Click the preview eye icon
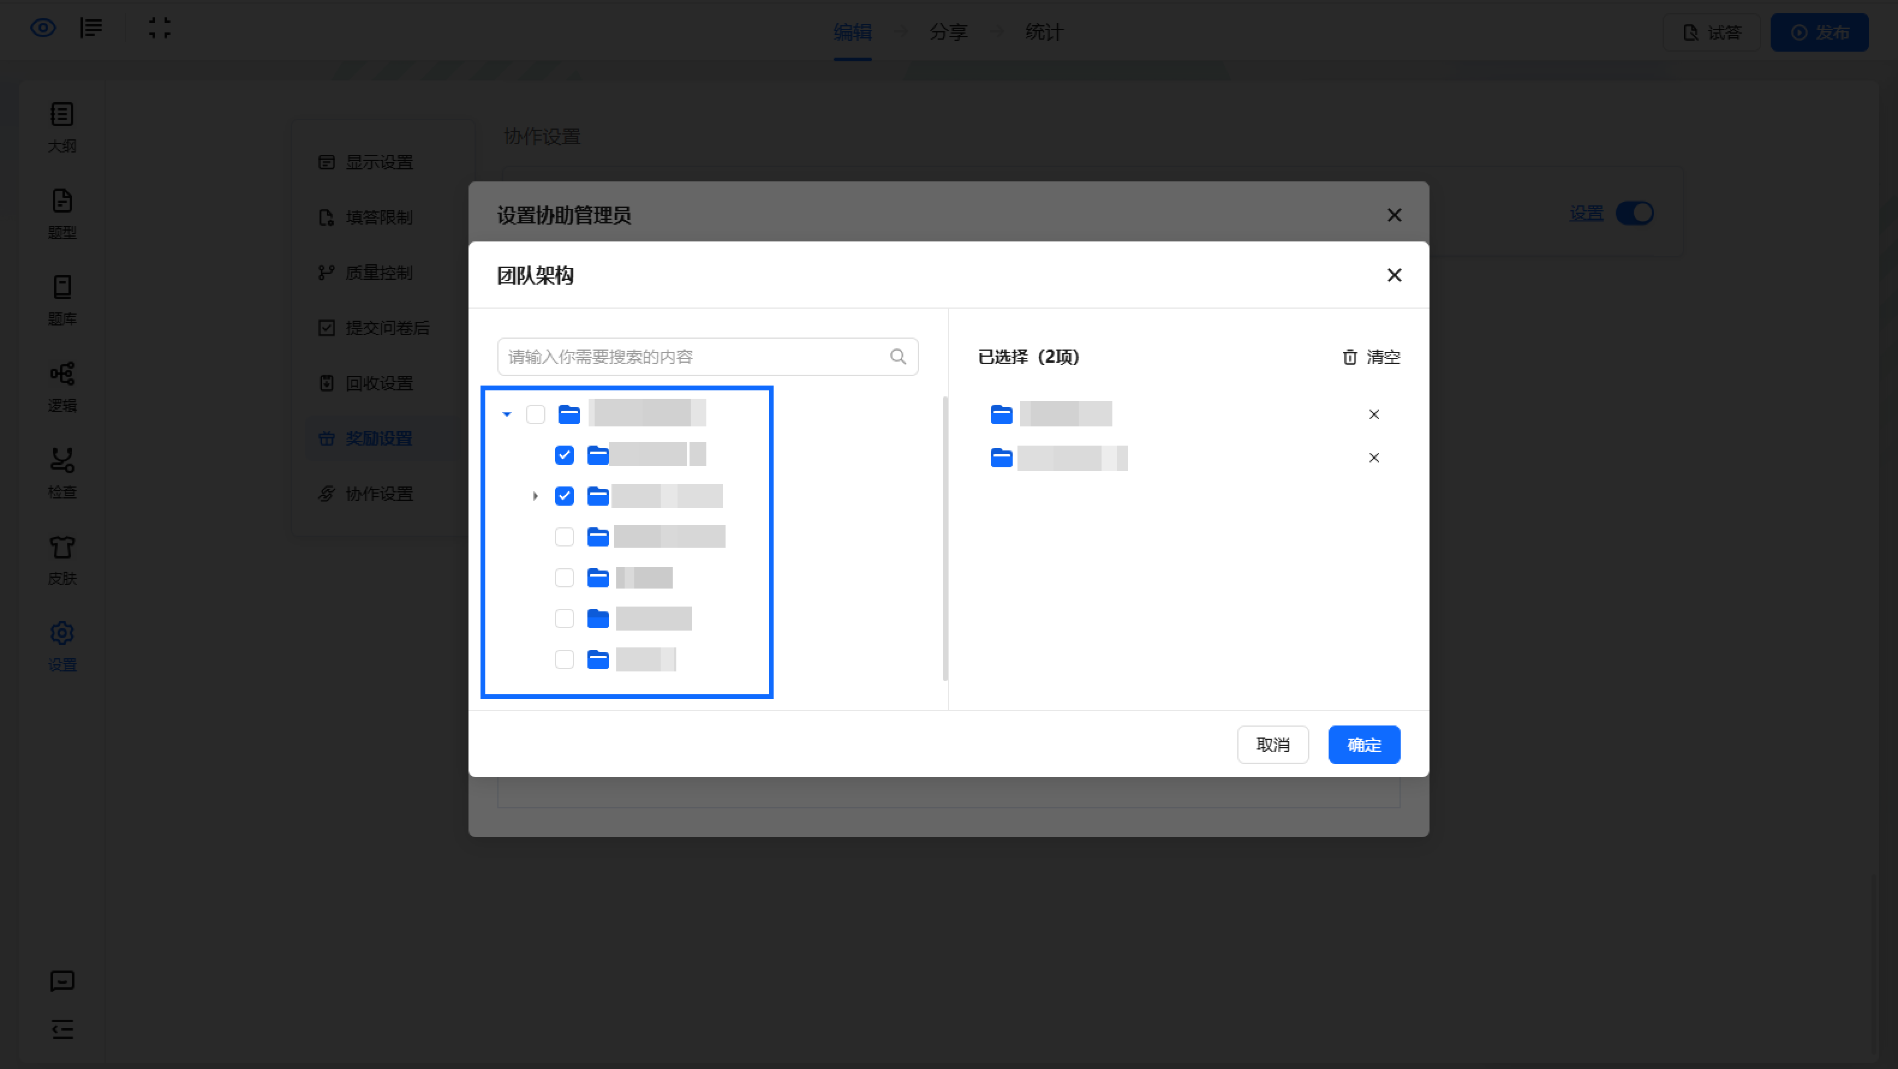The width and height of the screenshot is (1898, 1069). [43, 29]
